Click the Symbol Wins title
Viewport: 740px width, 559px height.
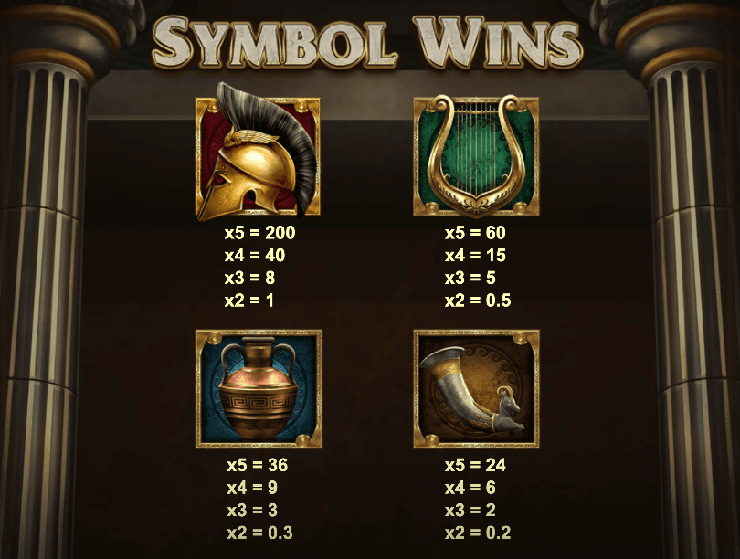367,42
